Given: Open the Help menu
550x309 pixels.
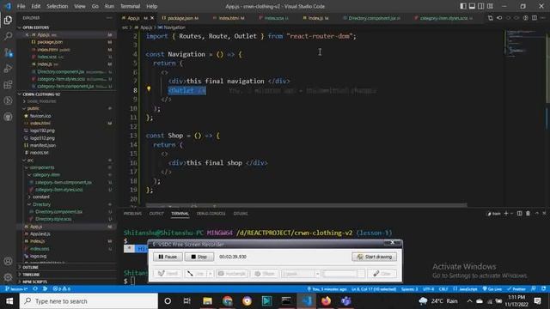Looking at the screenshot, I should (151, 6).
